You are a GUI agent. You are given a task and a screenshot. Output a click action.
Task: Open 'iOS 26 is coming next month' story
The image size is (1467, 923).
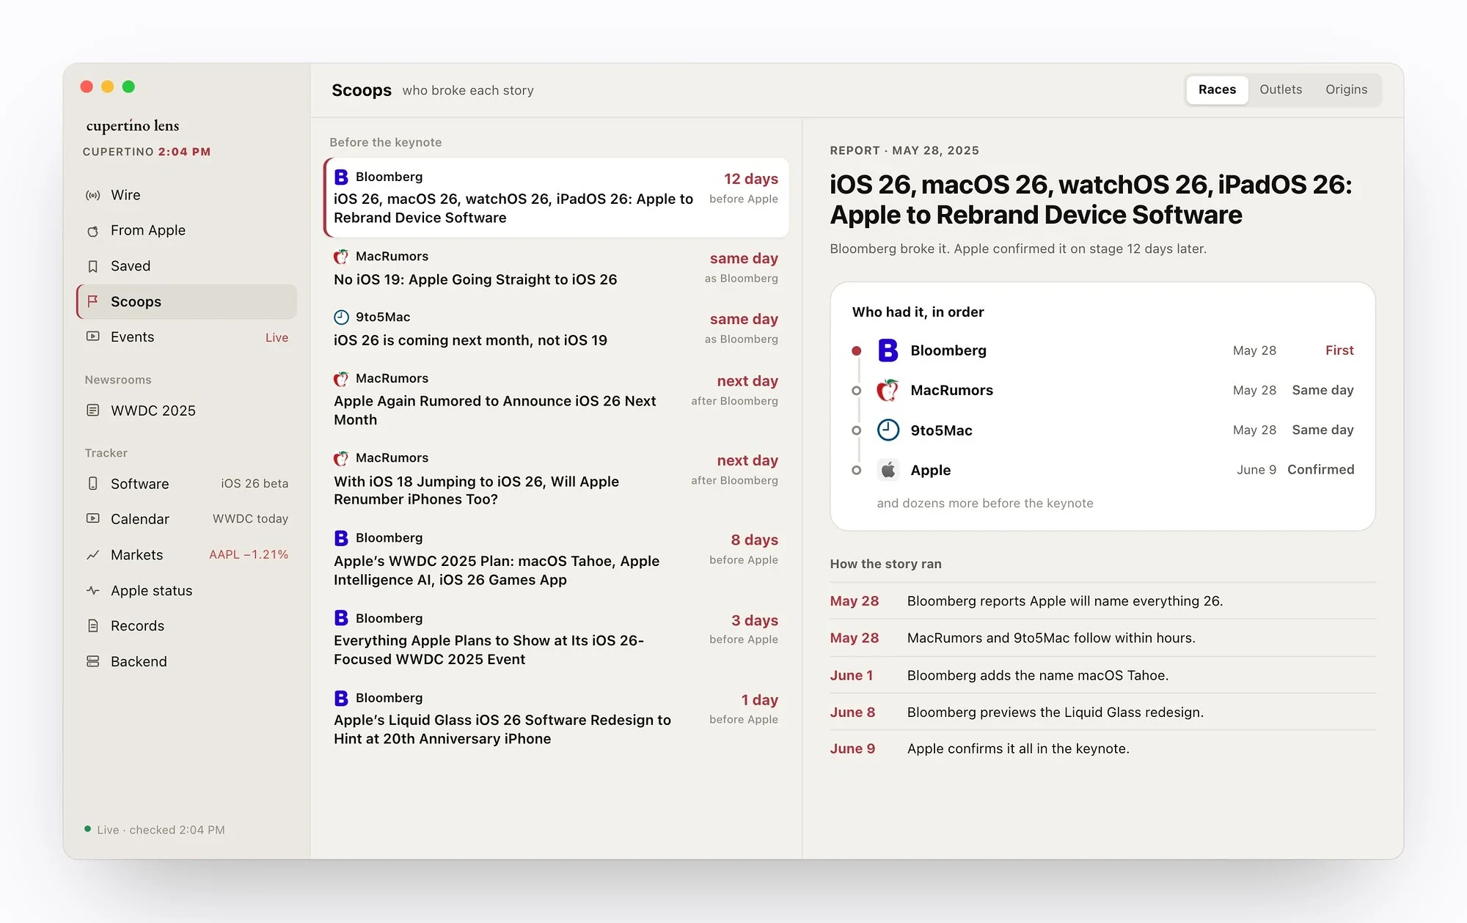coord(556,329)
